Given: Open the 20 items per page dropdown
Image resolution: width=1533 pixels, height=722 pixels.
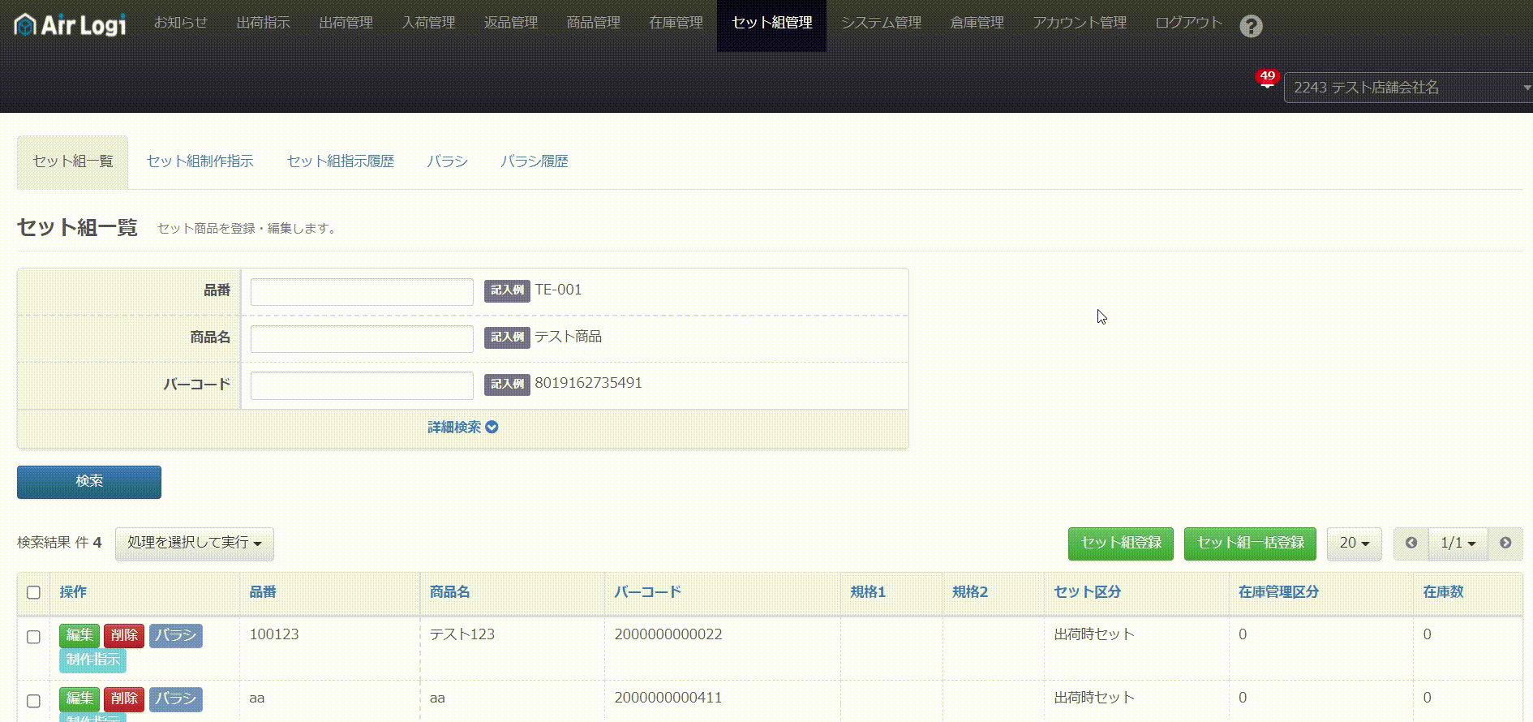Looking at the screenshot, I should tap(1354, 543).
